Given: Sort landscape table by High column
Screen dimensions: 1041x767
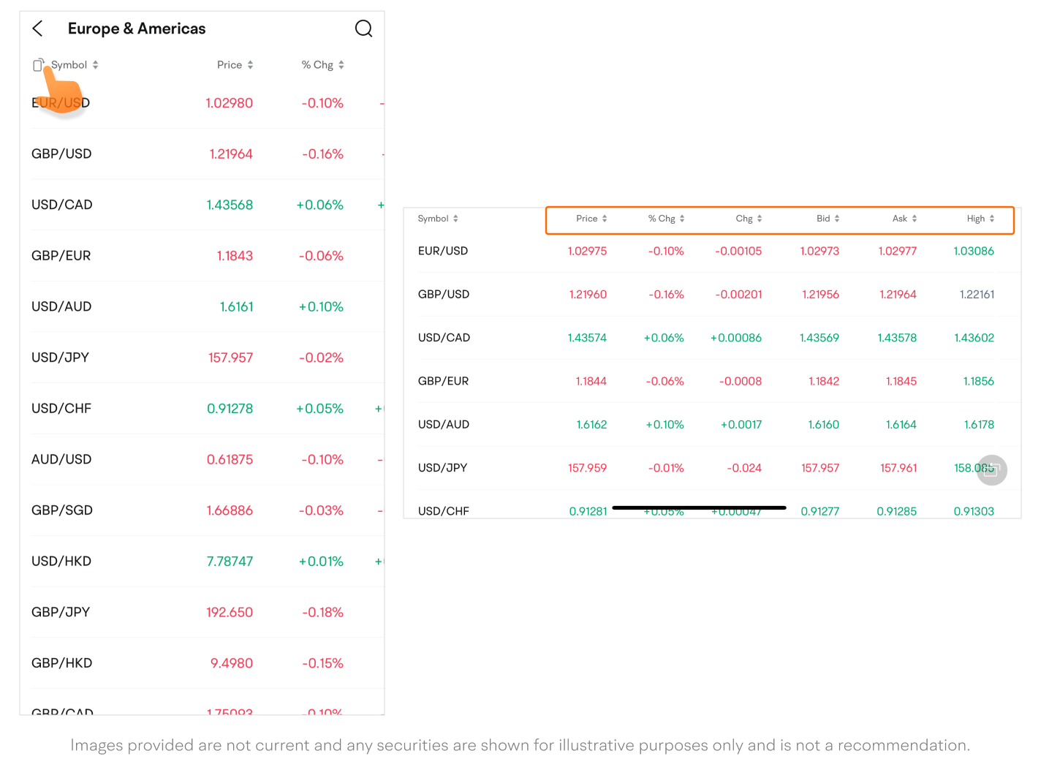Looking at the screenshot, I should pyautogui.click(x=980, y=219).
